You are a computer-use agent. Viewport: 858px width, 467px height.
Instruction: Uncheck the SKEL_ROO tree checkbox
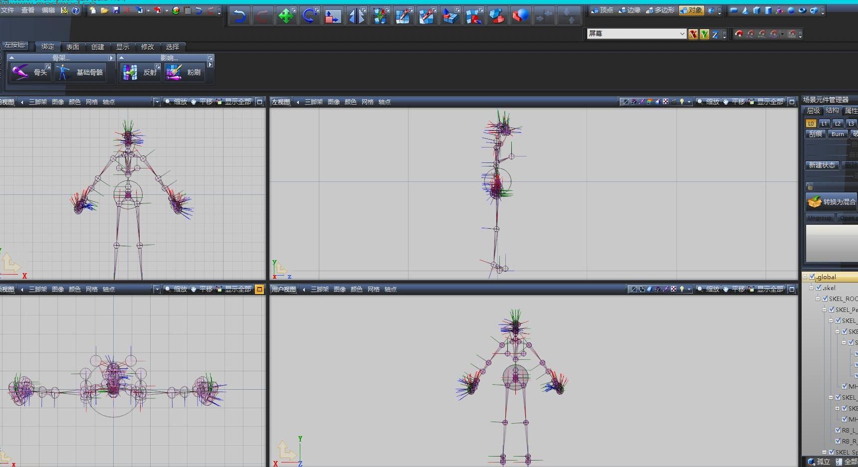[825, 299]
